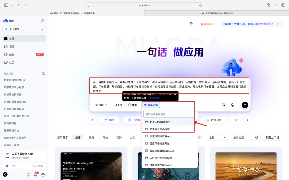Choose the 网页 app type chip
289x180 pixels.
109,120
